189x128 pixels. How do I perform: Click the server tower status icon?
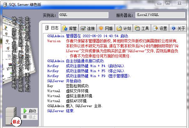point(11,116)
